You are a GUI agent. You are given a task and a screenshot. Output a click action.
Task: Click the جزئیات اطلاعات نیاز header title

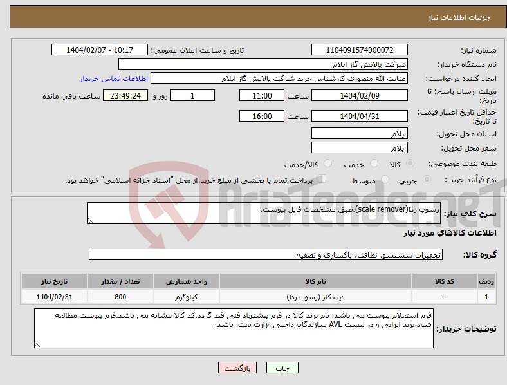pos(459,17)
